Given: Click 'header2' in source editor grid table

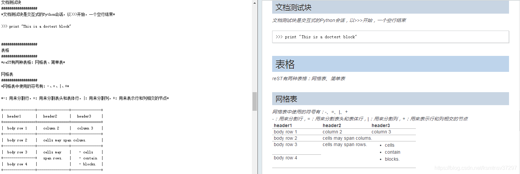Looking at the screenshot, I should (x=50, y=116).
